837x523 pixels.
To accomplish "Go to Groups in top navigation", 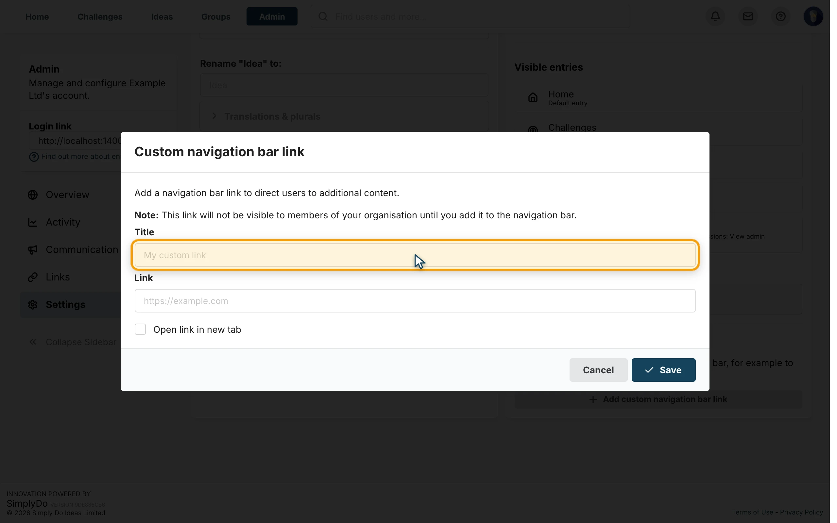I will pyautogui.click(x=216, y=17).
